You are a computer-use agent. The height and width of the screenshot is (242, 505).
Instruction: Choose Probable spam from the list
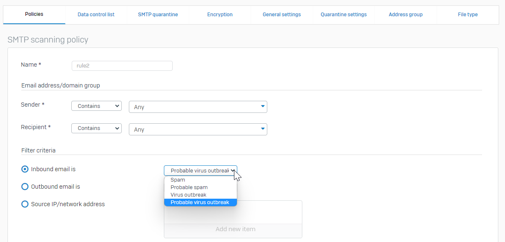coord(189,187)
